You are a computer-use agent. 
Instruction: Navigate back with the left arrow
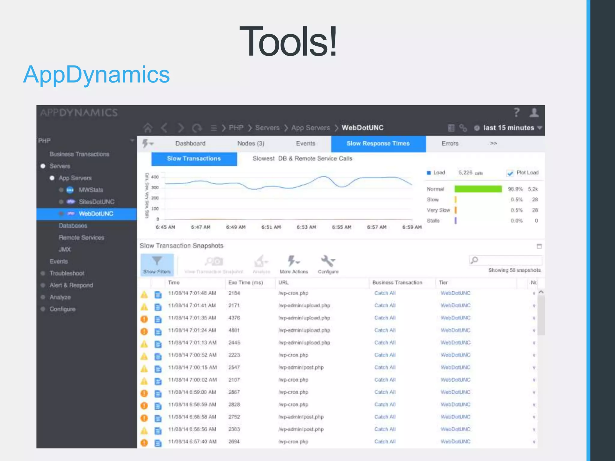coord(164,128)
